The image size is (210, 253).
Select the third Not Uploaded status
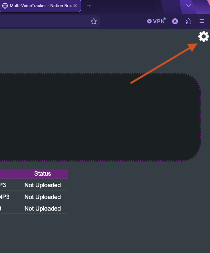tap(42, 208)
